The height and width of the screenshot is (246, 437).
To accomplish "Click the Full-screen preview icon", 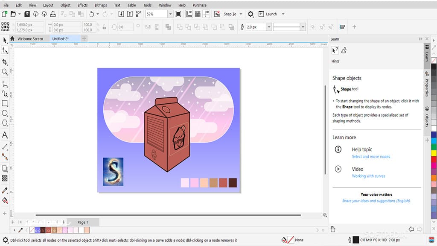I will (x=178, y=14).
